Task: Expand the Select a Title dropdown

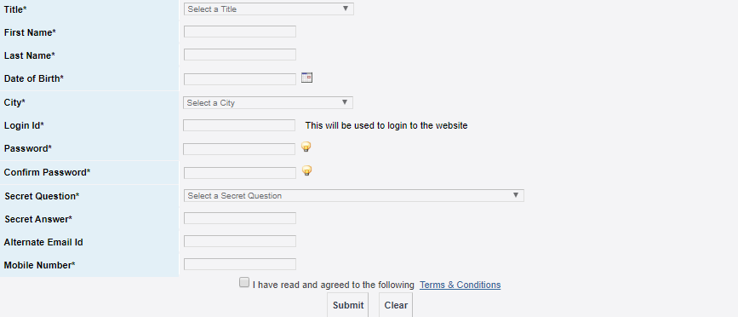Action: coord(269,9)
